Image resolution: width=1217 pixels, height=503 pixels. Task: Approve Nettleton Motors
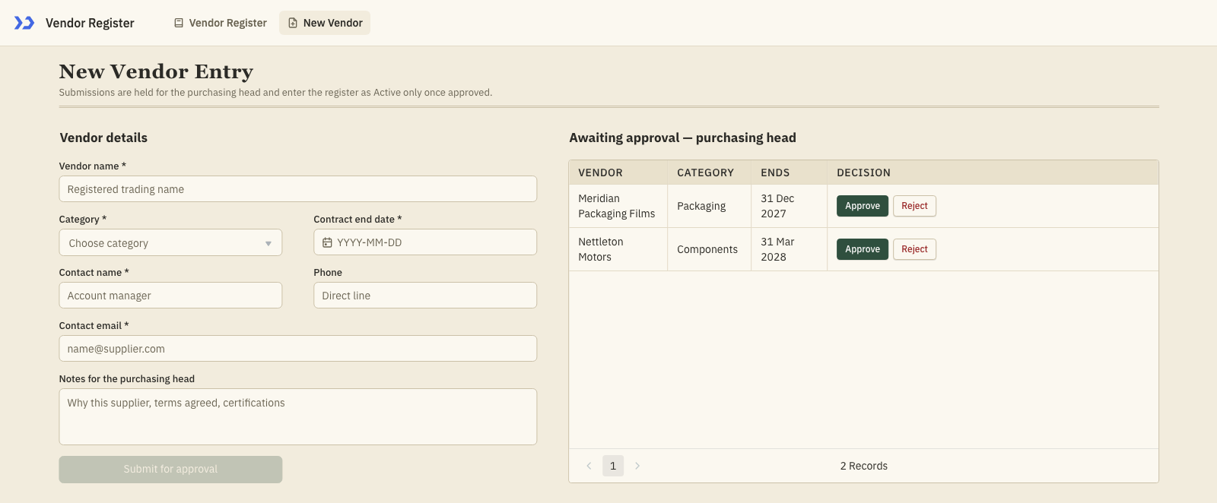(863, 249)
